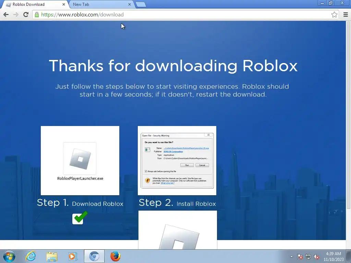The width and height of the screenshot is (351, 263).
Task: Show hidden system tray icons
Action: (291, 256)
